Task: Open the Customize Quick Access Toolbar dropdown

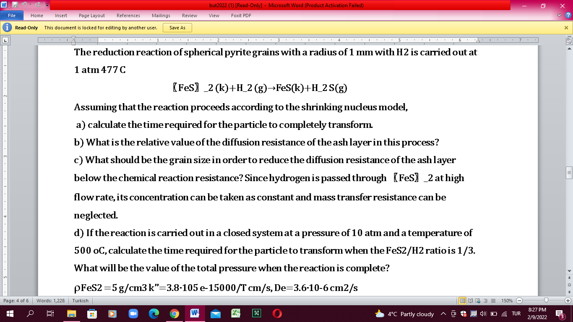Action: click(47, 5)
